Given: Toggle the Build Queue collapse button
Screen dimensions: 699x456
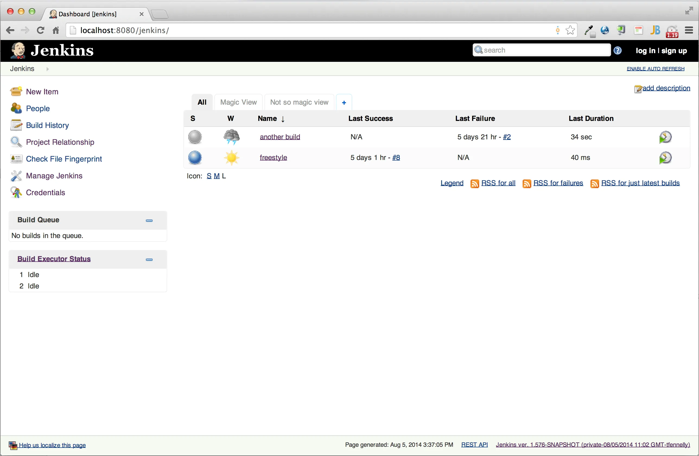Looking at the screenshot, I should click(x=149, y=220).
